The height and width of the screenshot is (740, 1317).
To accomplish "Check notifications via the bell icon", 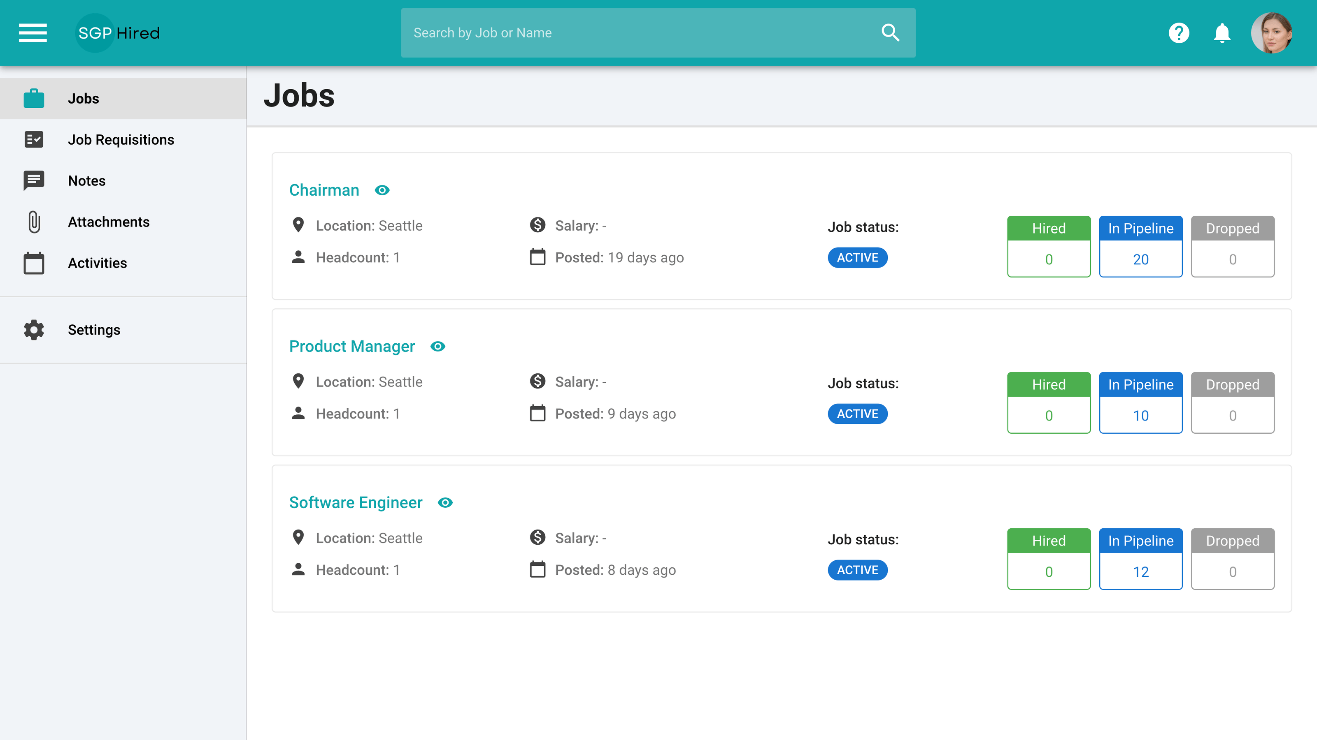I will (x=1222, y=33).
